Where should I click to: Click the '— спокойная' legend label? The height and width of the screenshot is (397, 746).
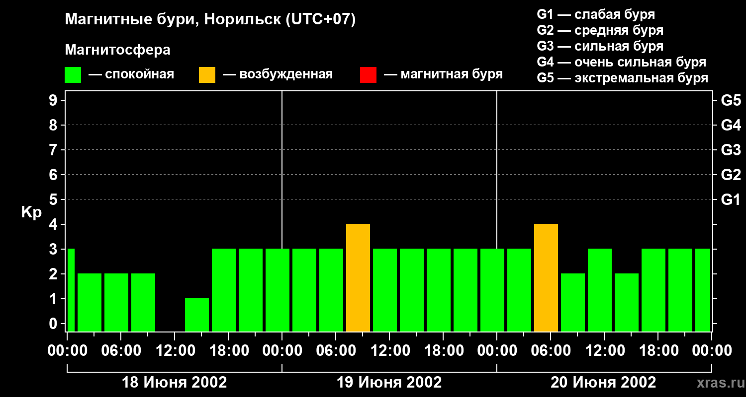coord(131,74)
